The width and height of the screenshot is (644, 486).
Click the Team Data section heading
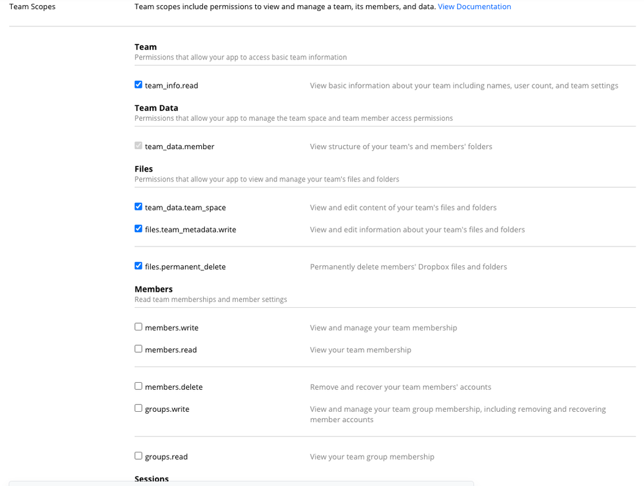click(x=156, y=108)
